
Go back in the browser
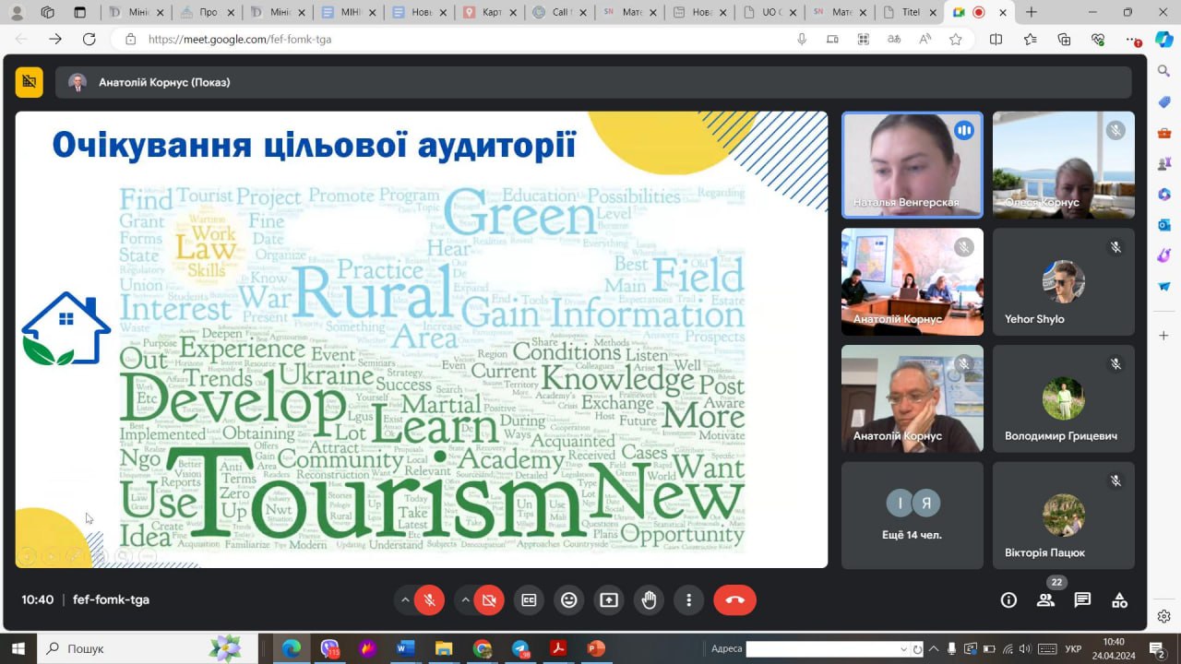point(21,40)
